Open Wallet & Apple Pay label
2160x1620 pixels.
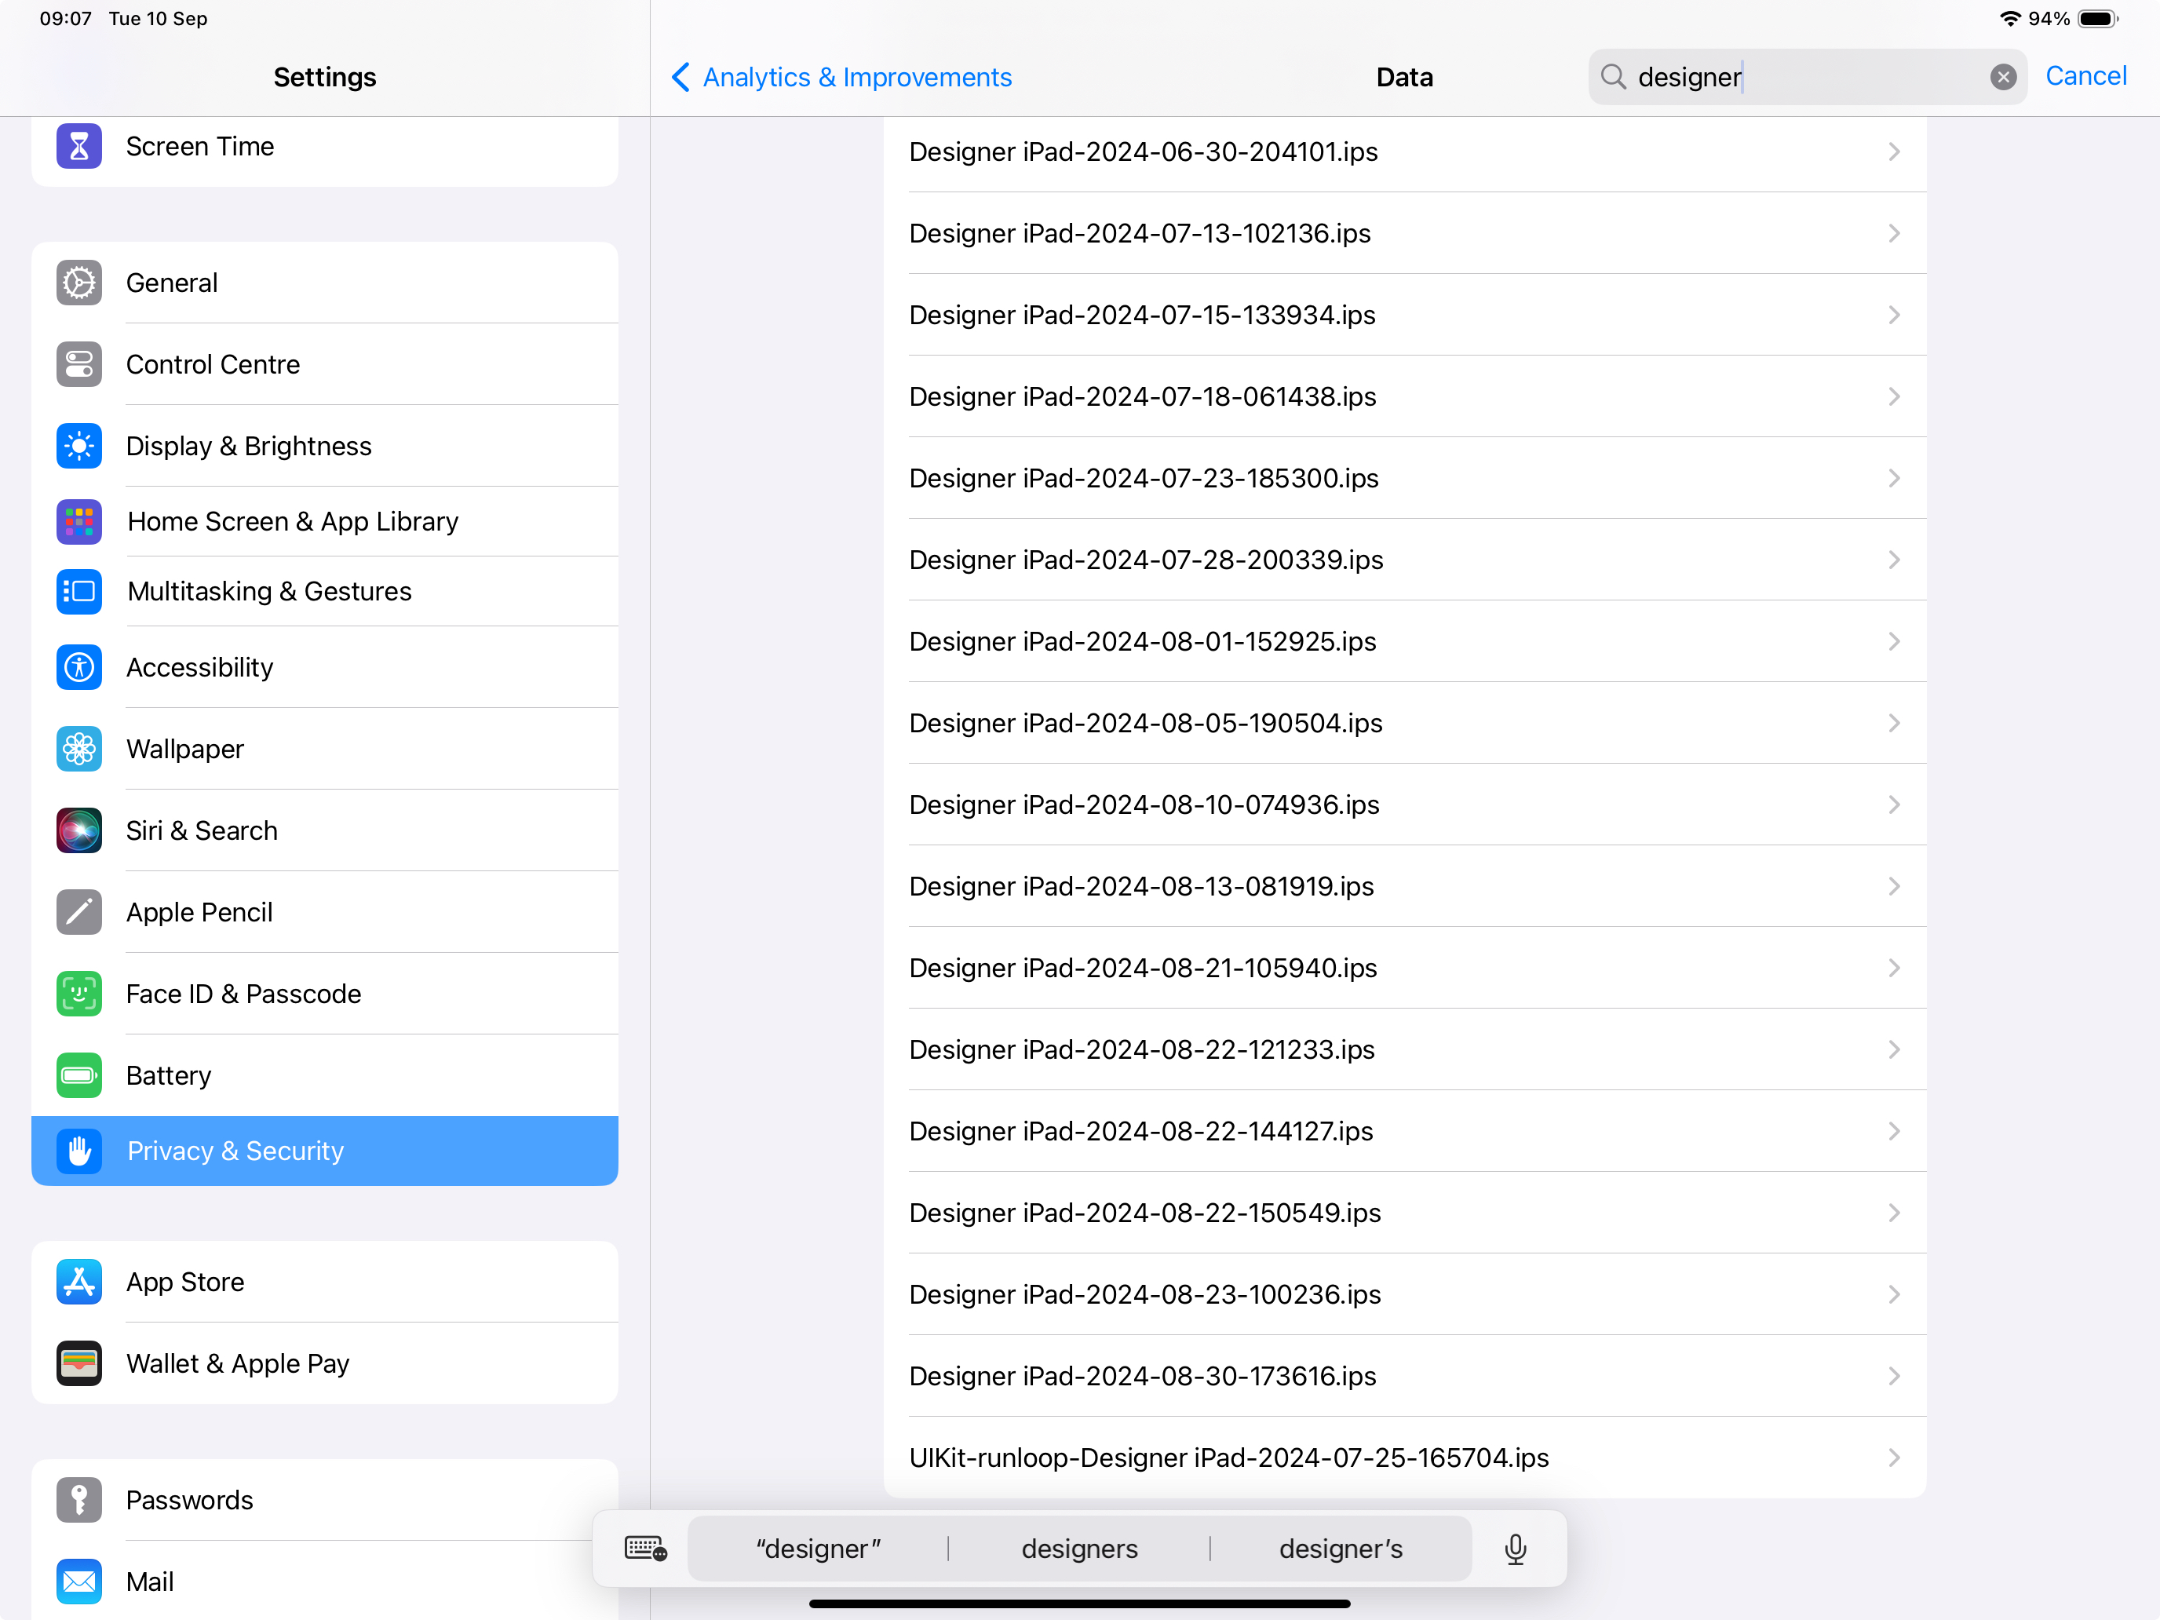[x=237, y=1363]
